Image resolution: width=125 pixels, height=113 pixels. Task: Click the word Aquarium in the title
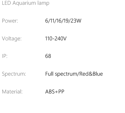pyautogui.click(x=24, y=3)
